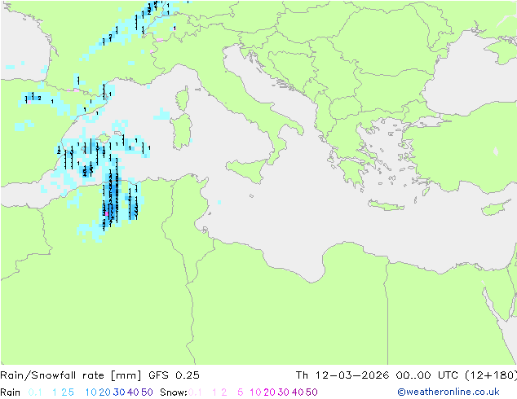Click the Snow: legend label
The width and height of the screenshot is (517, 399).
174,392
